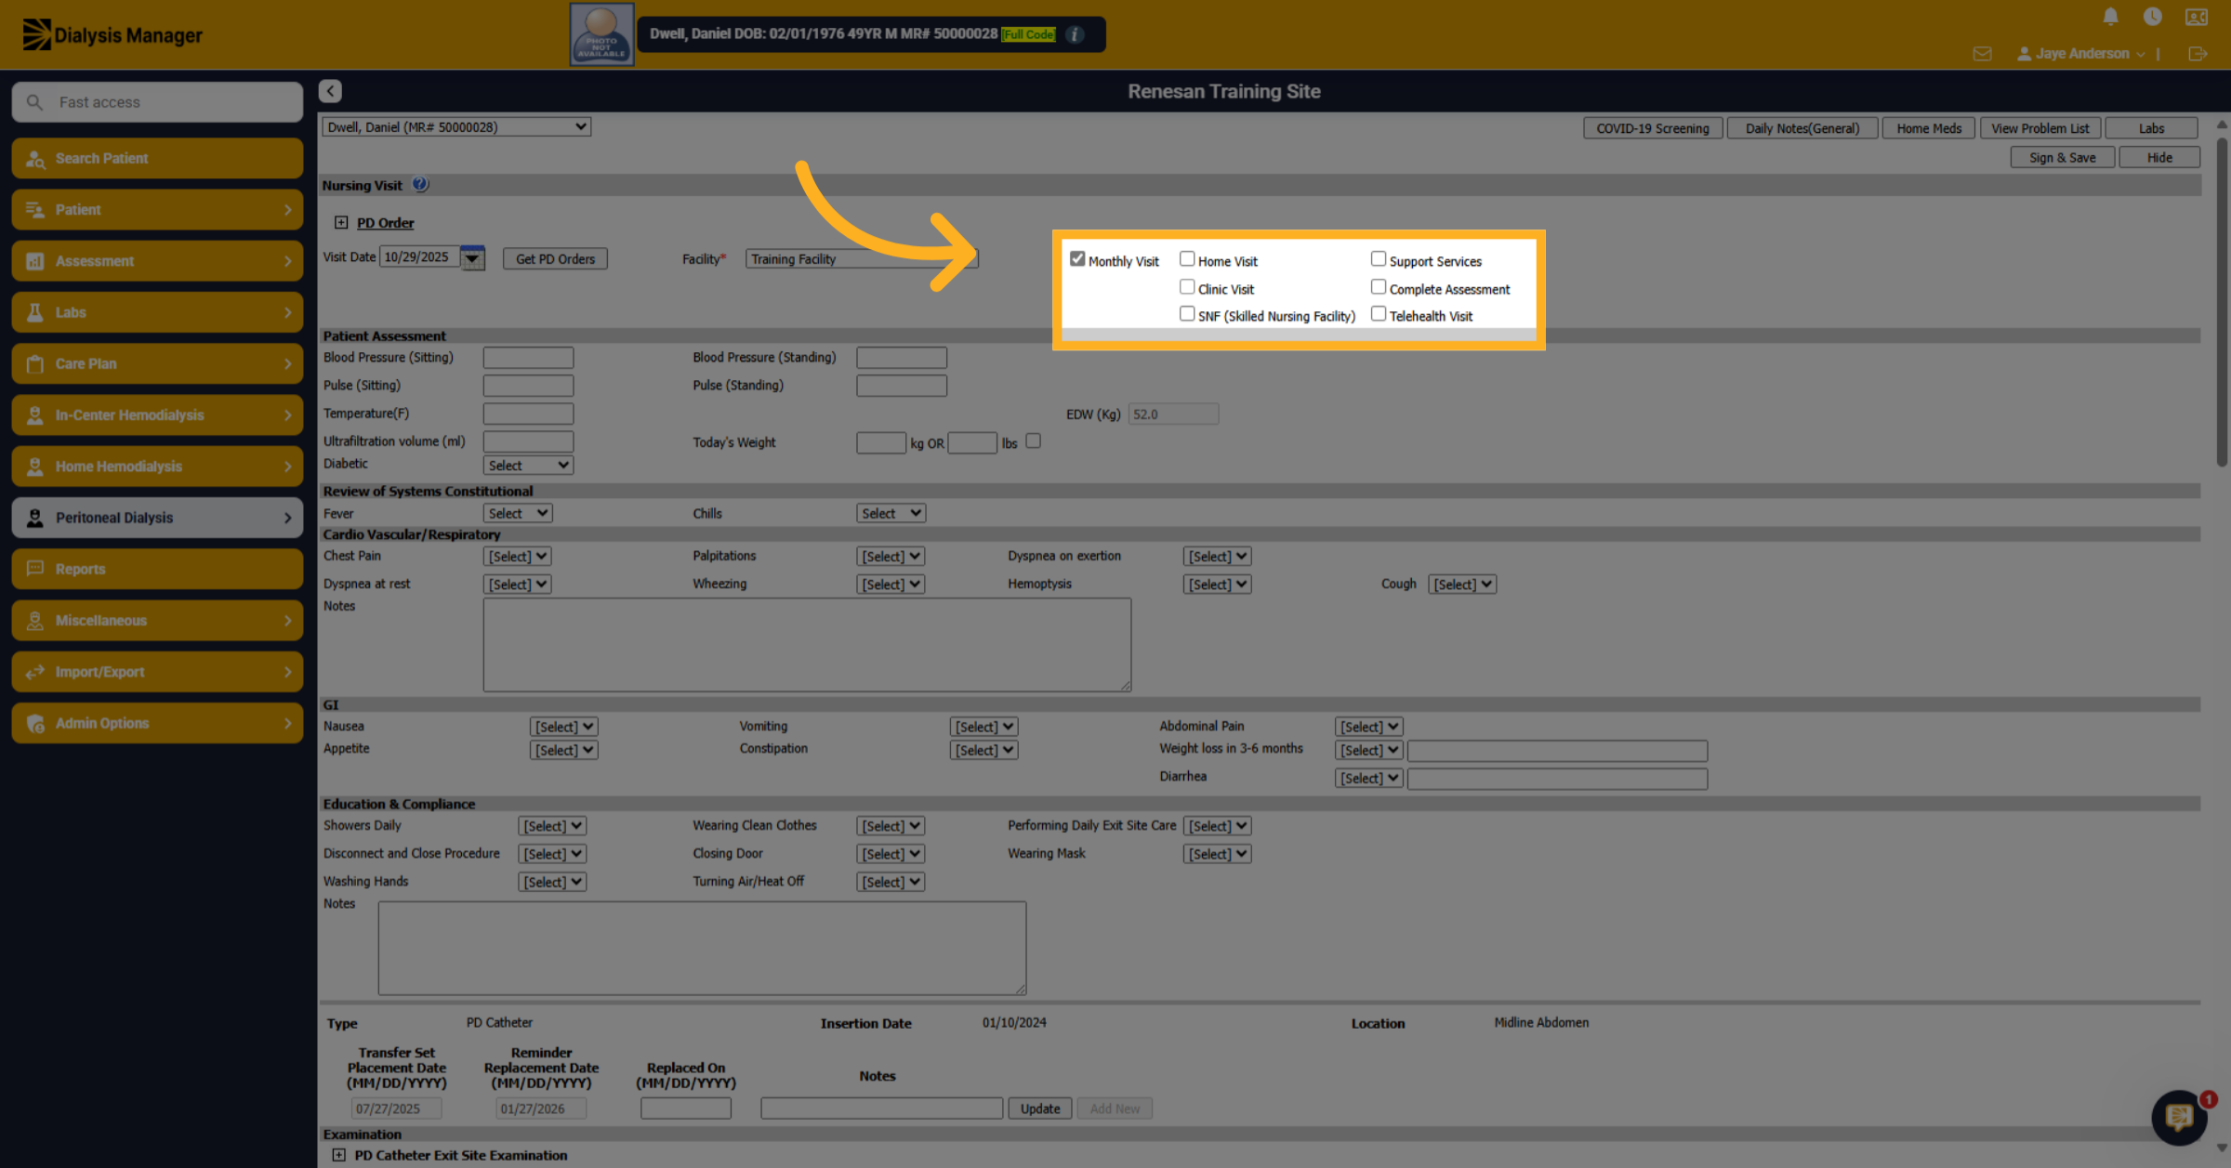
Task: Open the patient selector dropdown
Action: click(x=455, y=126)
